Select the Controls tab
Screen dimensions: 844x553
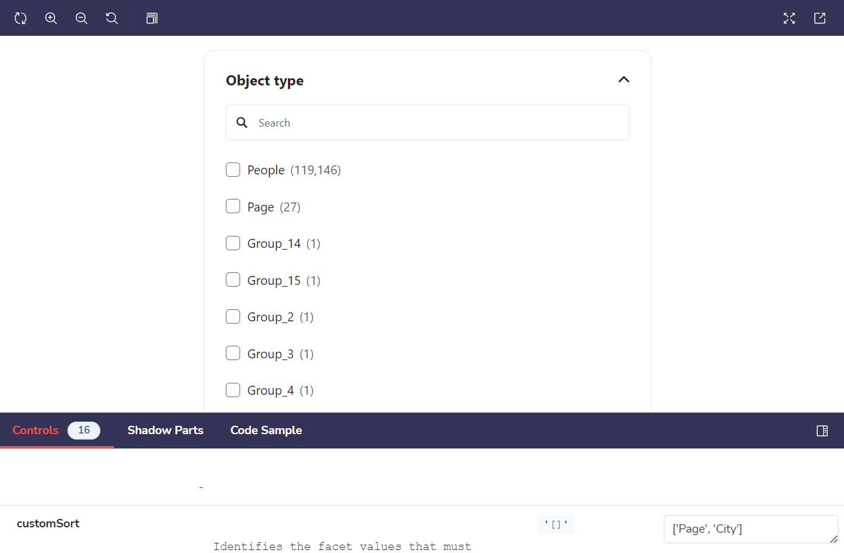pyautogui.click(x=35, y=430)
